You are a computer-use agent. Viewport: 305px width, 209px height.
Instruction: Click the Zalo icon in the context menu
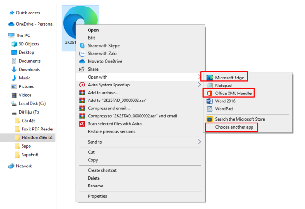[82, 54]
